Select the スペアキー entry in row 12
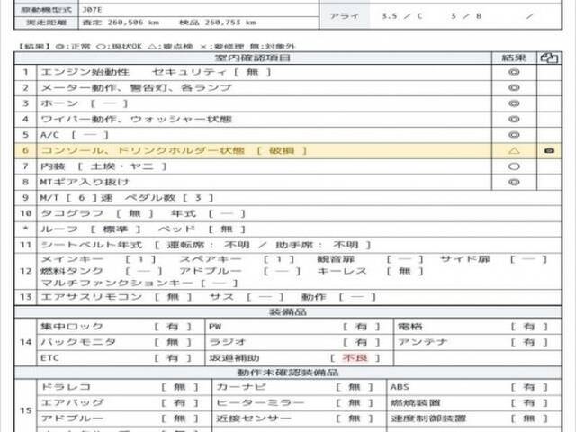Image resolution: width=576 pixels, height=432 pixels. [x=237, y=259]
